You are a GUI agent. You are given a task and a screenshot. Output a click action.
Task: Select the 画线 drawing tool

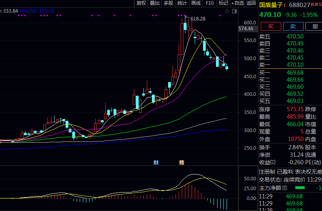point(196,3)
